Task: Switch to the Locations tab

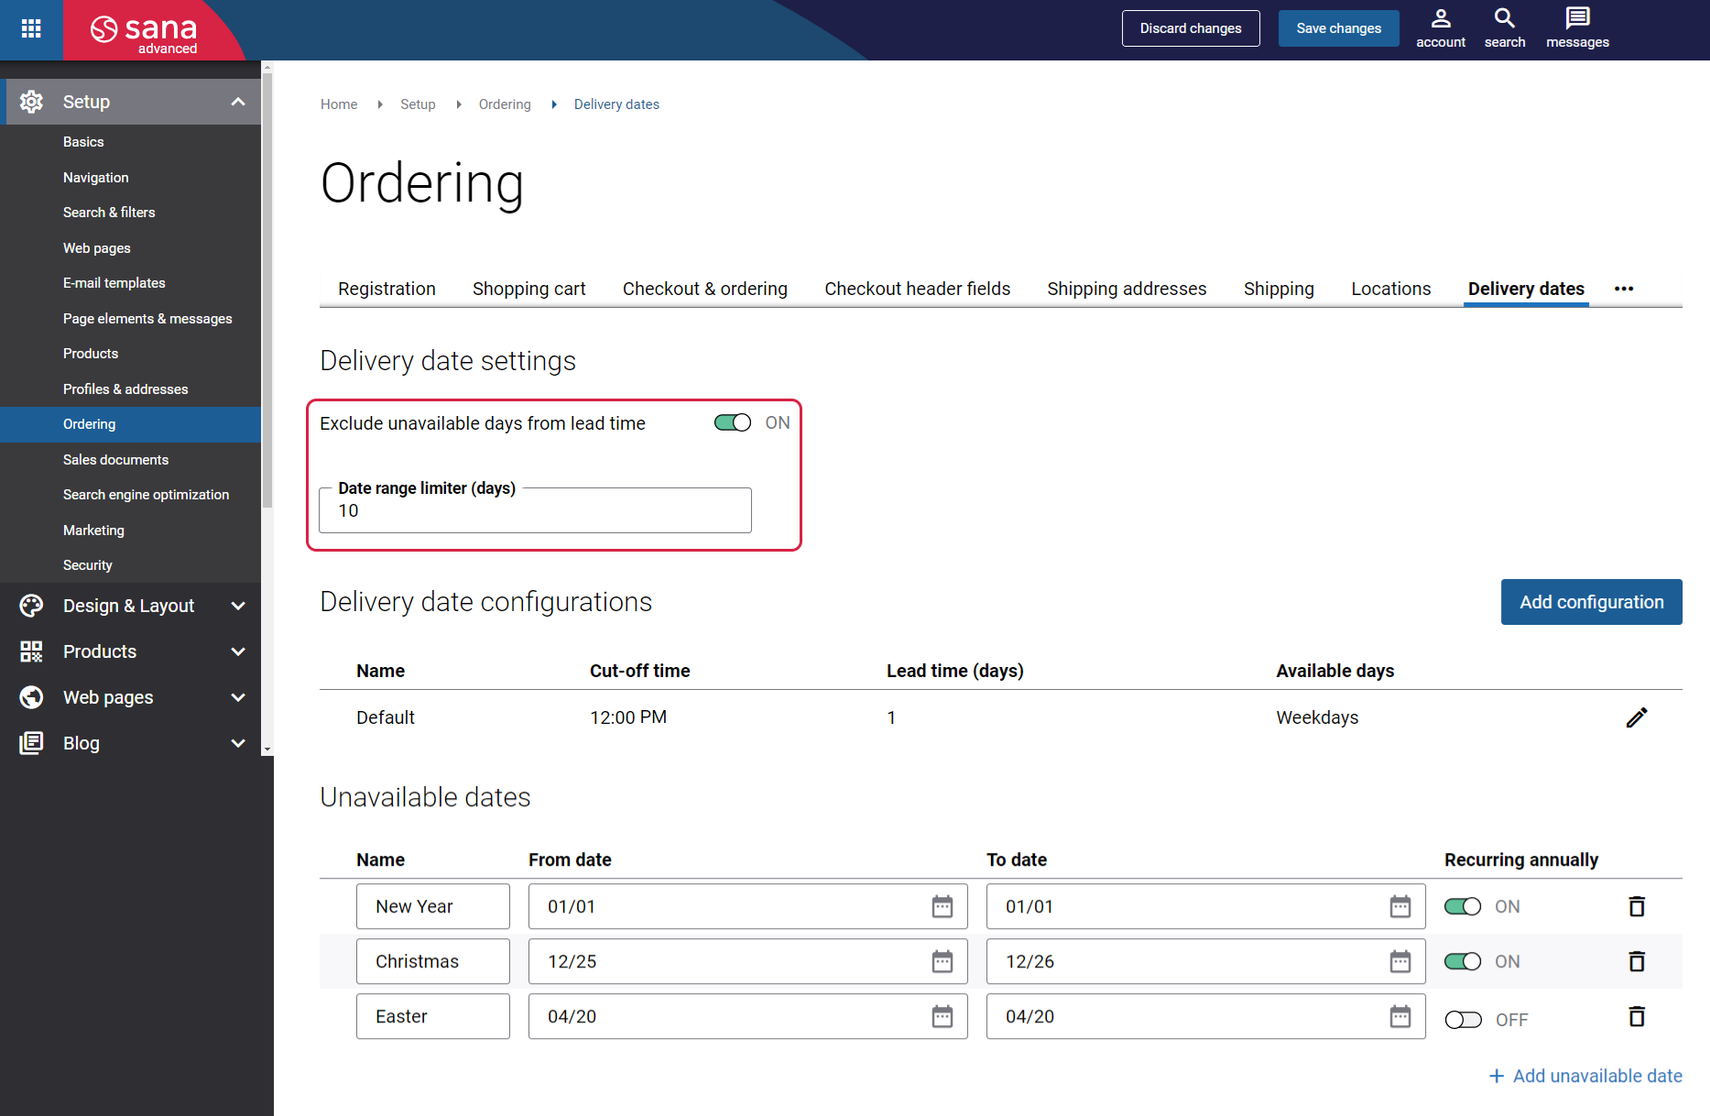Action: (x=1390, y=289)
